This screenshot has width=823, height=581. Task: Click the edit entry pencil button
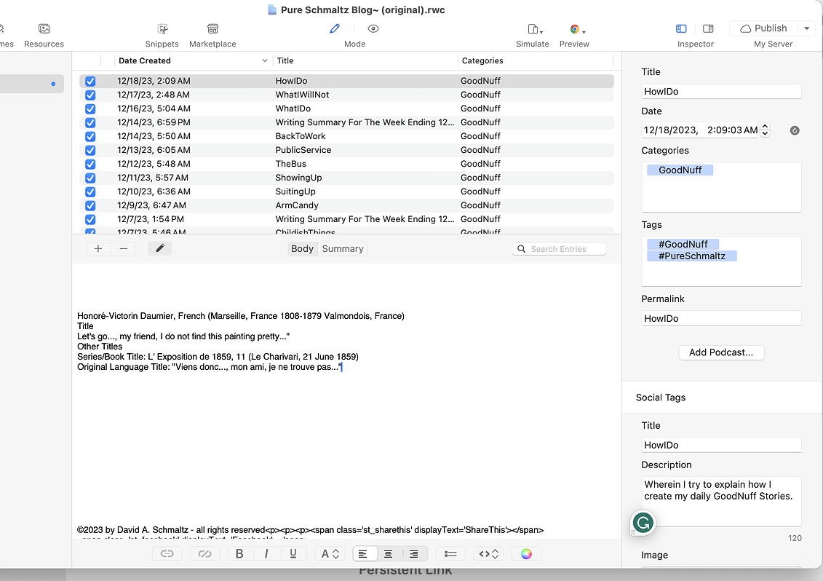click(x=160, y=248)
